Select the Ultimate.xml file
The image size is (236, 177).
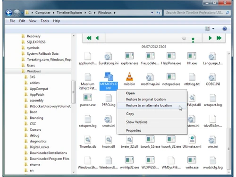[192, 142]
